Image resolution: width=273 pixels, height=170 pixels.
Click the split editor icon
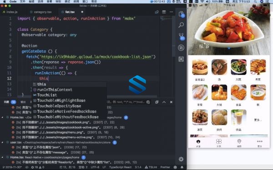[164, 12]
